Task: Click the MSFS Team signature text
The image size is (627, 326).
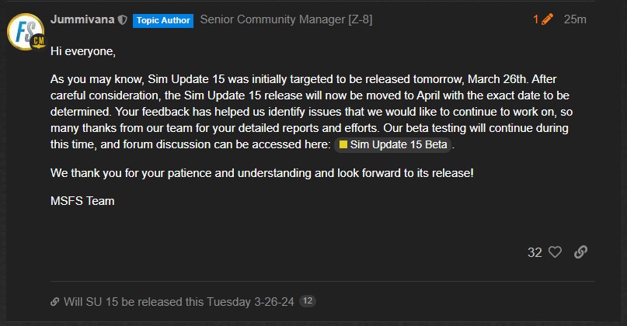Action: pyautogui.click(x=82, y=201)
